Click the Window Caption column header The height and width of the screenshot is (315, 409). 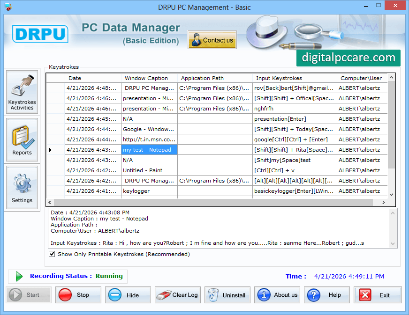[x=149, y=78]
